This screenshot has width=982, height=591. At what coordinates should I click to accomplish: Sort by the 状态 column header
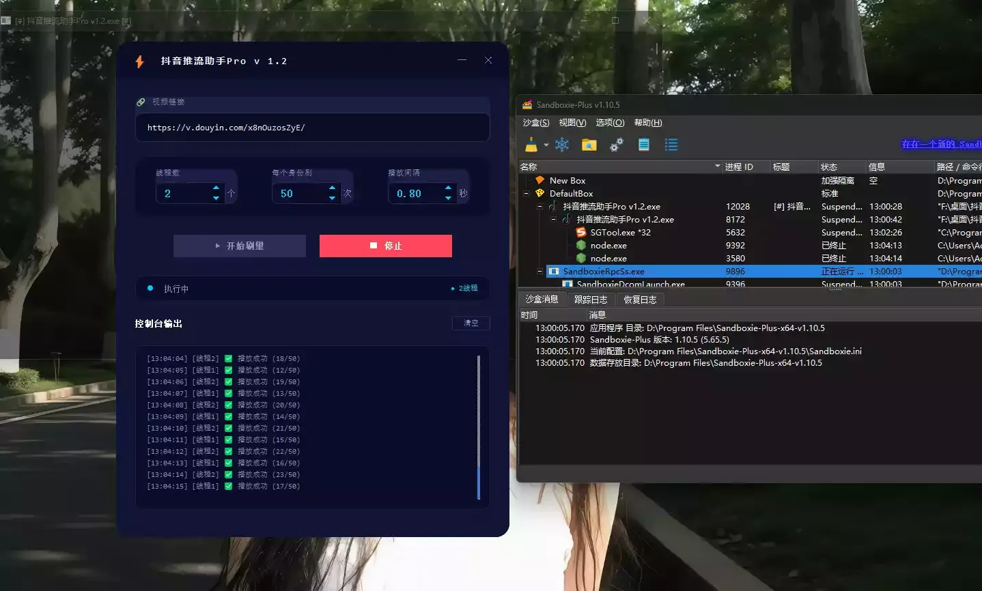coord(843,167)
